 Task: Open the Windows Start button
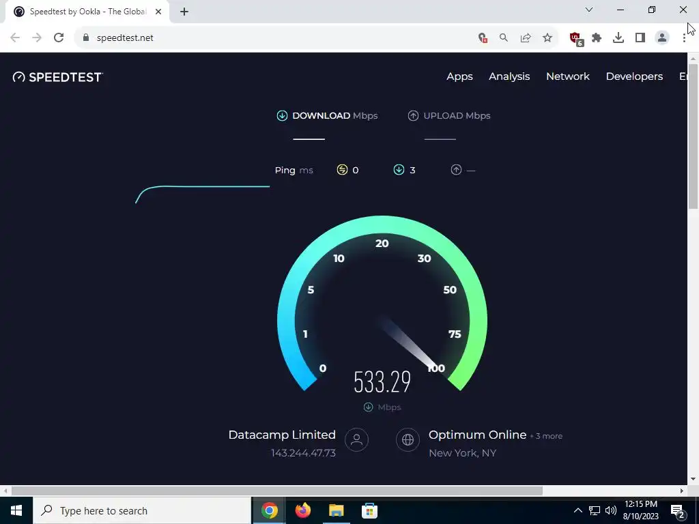(16, 510)
